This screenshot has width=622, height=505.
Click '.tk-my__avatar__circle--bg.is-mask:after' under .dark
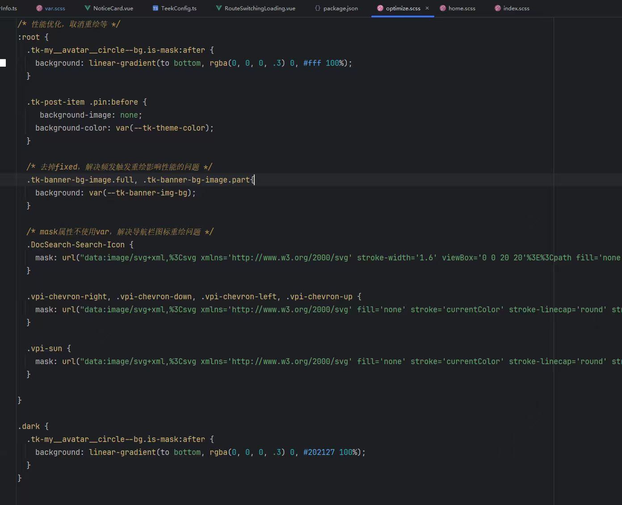116,439
